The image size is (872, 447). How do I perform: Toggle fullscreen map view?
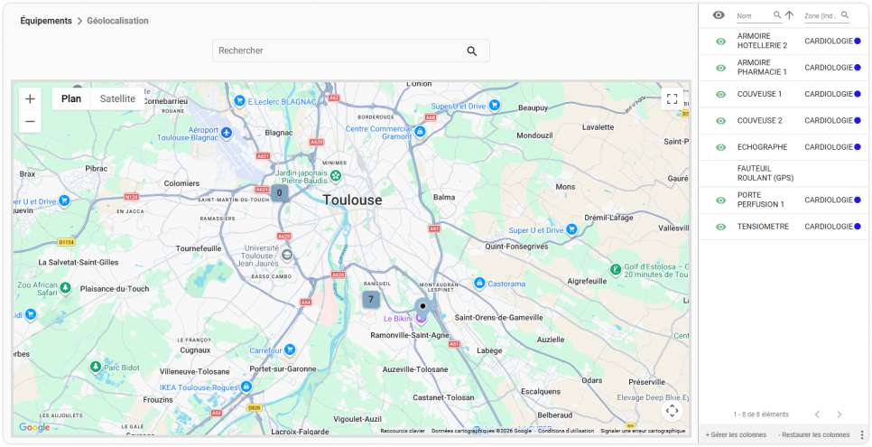[x=672, y=99]
